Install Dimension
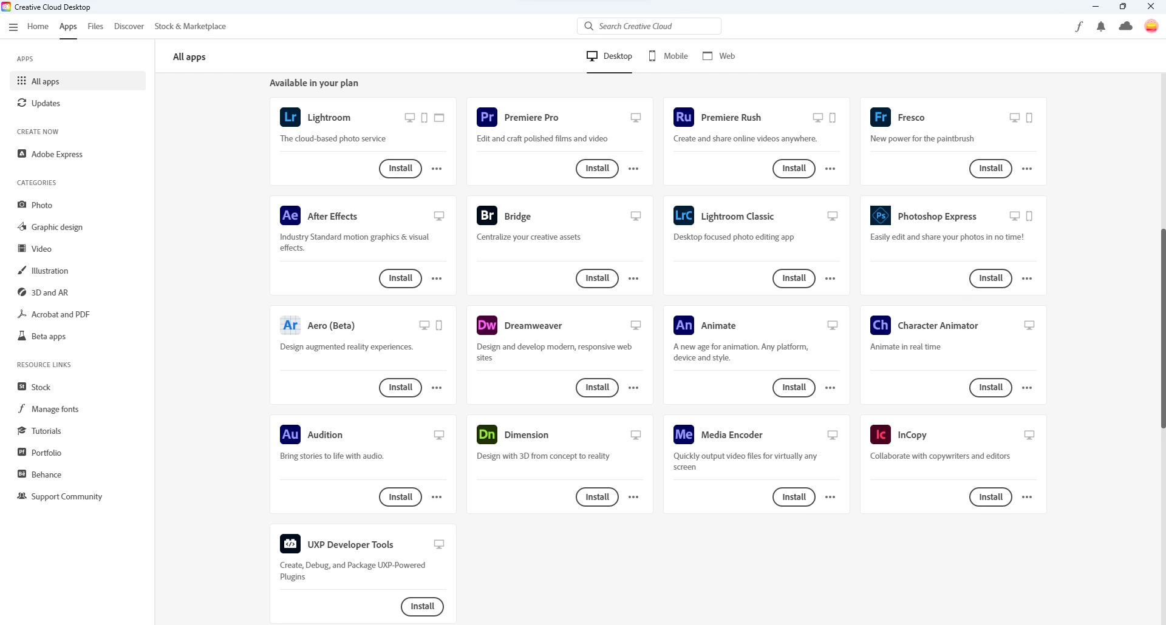 click(x=597, y=497)
